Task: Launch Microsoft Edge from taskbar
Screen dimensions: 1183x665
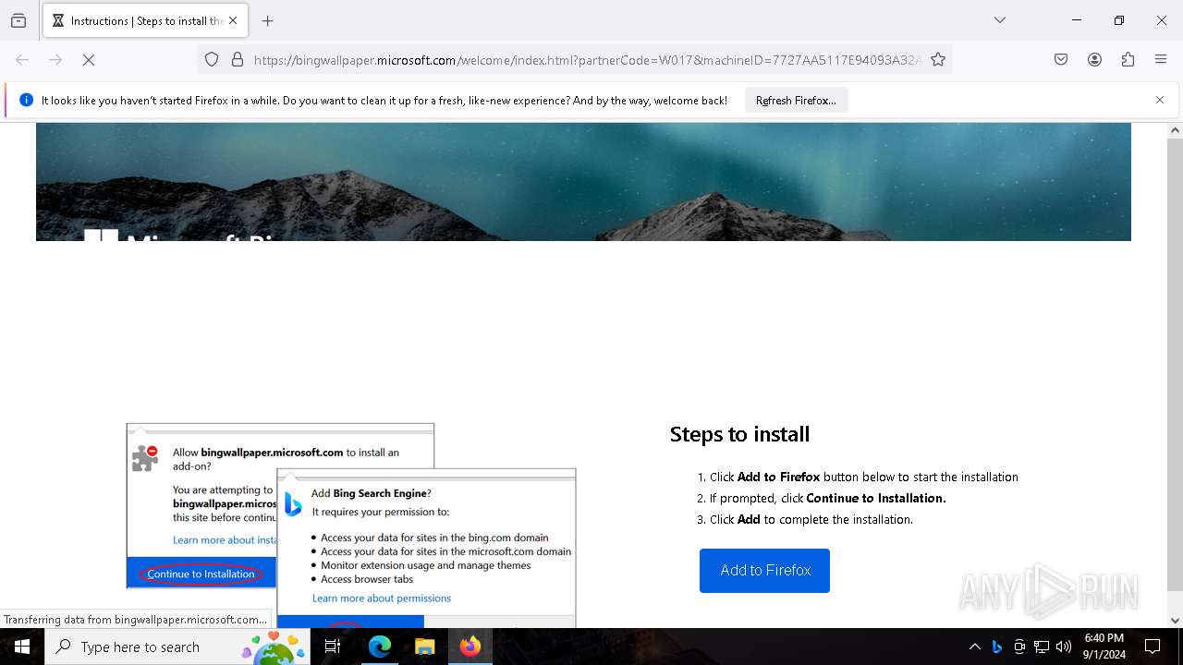Action: 380,647
